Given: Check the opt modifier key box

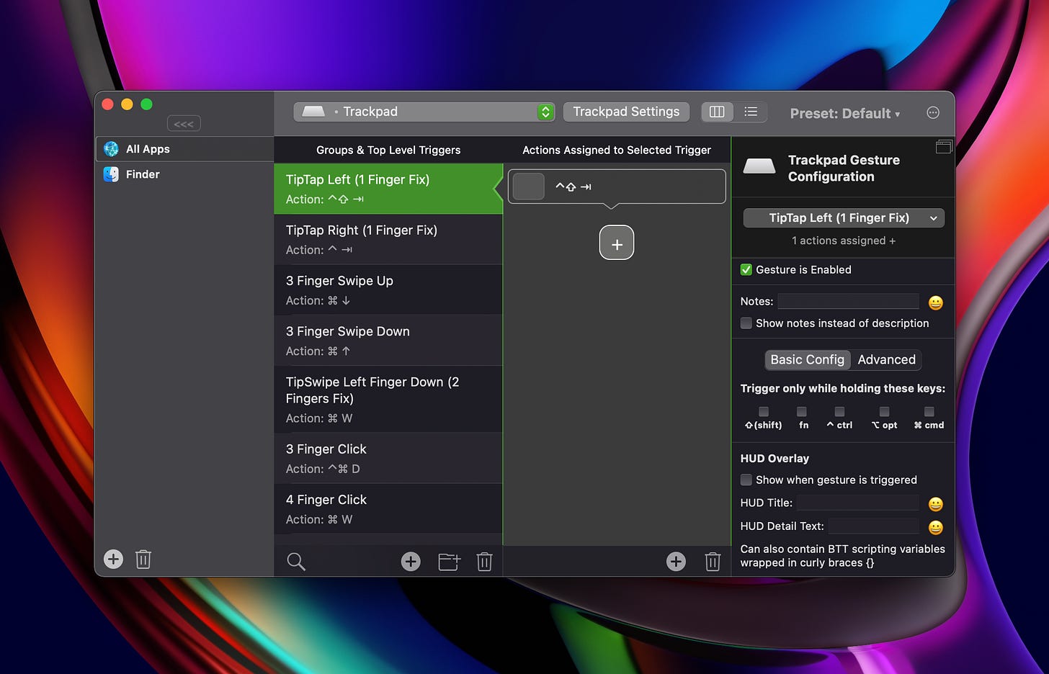Looking at the screenshot, I should 884,412.
